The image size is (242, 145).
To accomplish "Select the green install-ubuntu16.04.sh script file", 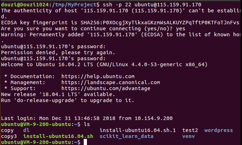I will pos(58,136).
